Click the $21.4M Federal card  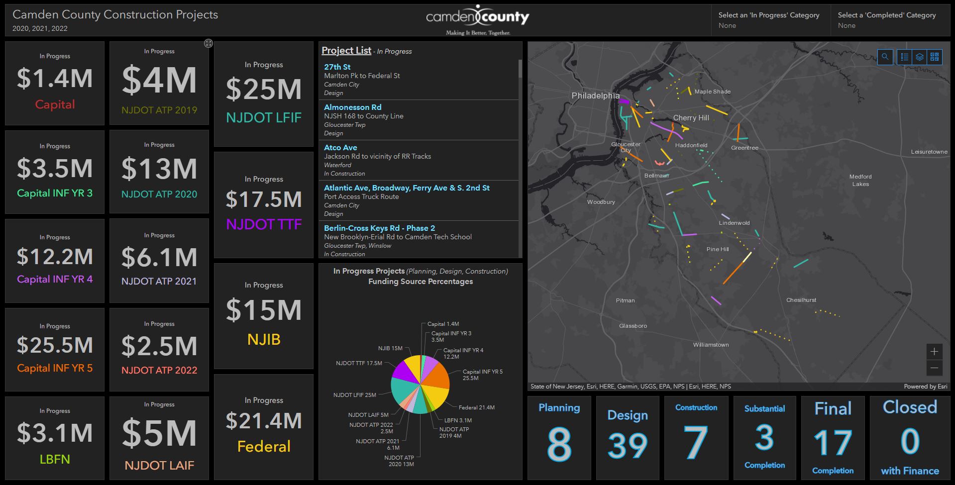(264, 427)
